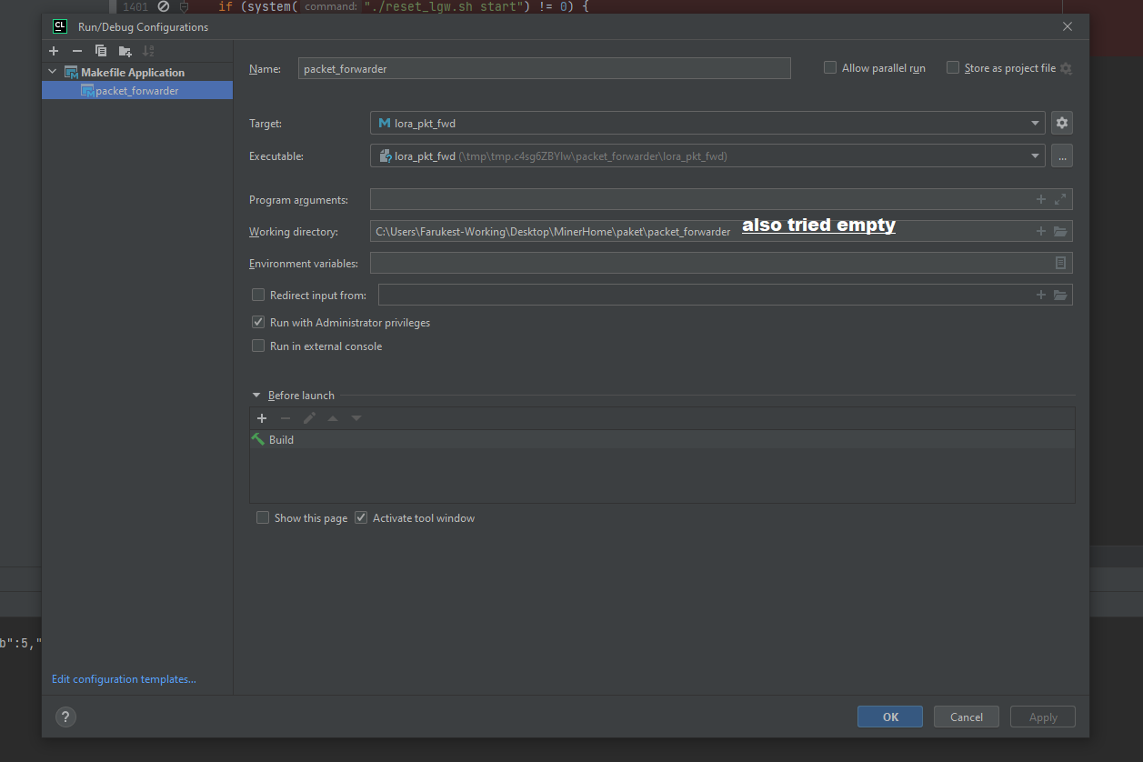Collapse the Makefile Application tree node
The width and height of the screenshot is (1143, 762).
click(53, 72)
